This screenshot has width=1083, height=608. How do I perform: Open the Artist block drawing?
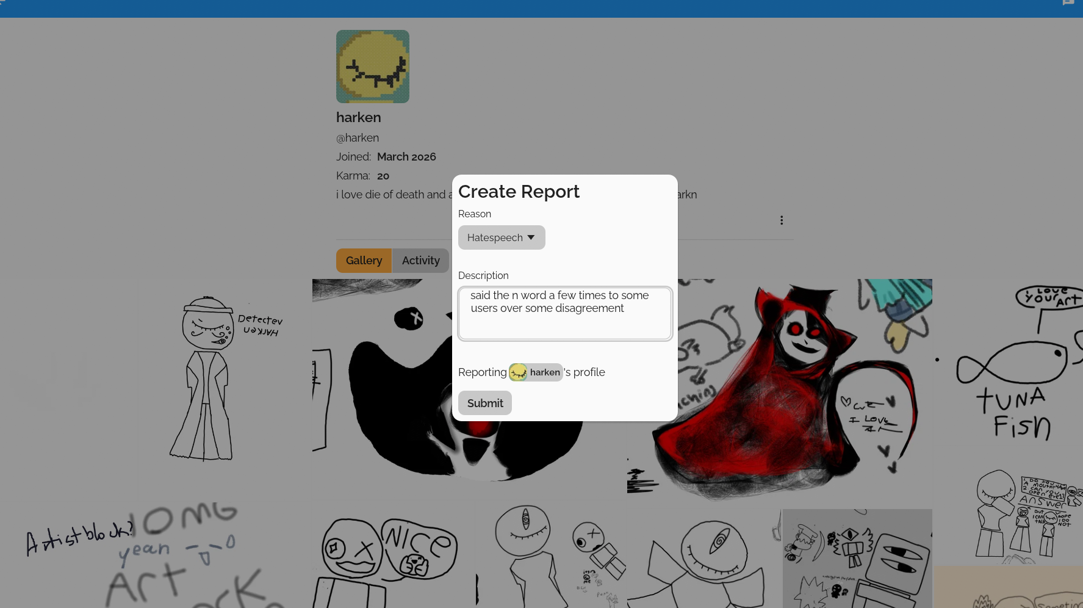point(153,556)
